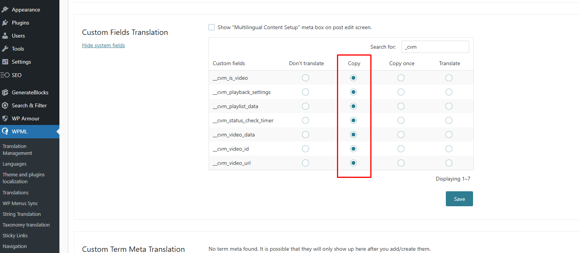The height and width of the screenshot is (253, 580).
Task: Set __cvm_status_check_timer to Copy once
Action: [401, 120]
